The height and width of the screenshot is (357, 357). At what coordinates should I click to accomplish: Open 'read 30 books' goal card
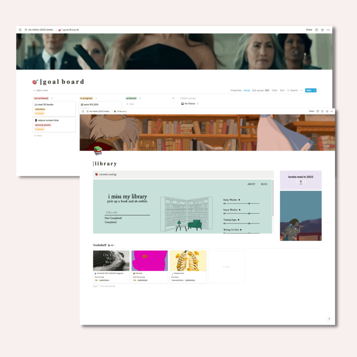click(x=54, y=109)
